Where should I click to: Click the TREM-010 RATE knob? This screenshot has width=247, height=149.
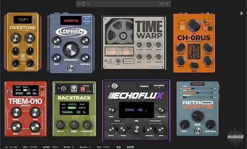tap(35, 112)
